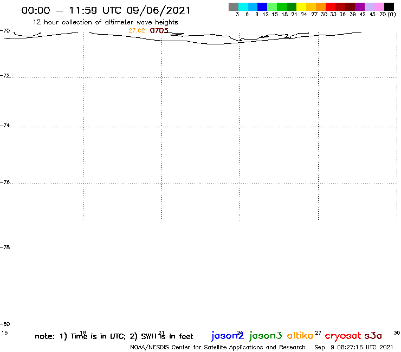The height and width of the screenshot is (352, 401).
Task: Click the dark red '0703' time label
Action: click(x=159, y=31)
